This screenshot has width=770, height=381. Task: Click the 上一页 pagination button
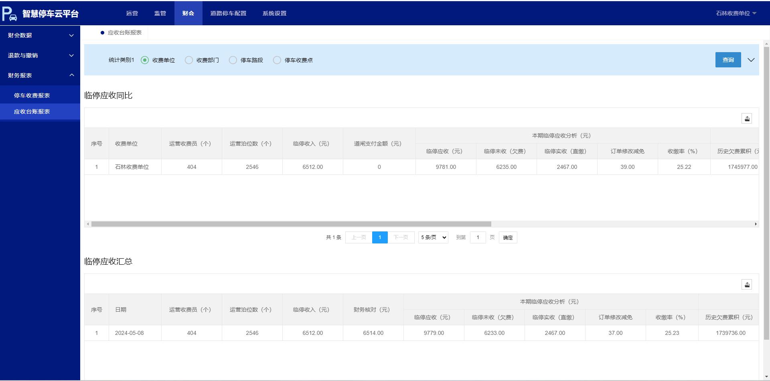(359, 237)
